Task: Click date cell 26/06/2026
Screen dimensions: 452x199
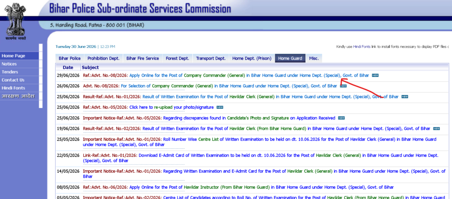Action: (x=68, y=86)
